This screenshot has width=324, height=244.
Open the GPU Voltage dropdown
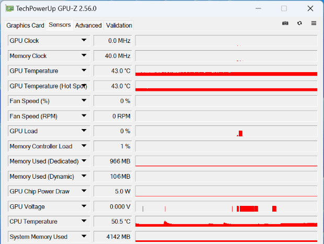(84, 206)
